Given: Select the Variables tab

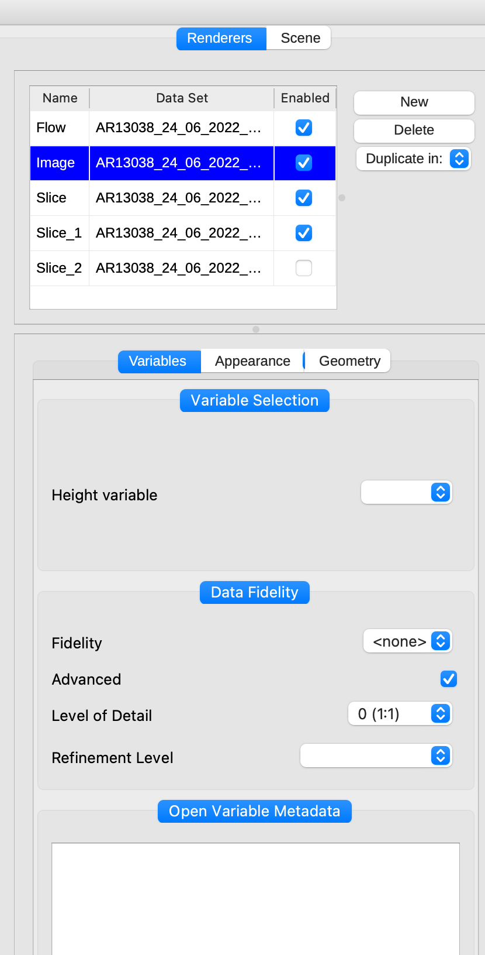Looking at the screenshot, I should coord(158,361).
